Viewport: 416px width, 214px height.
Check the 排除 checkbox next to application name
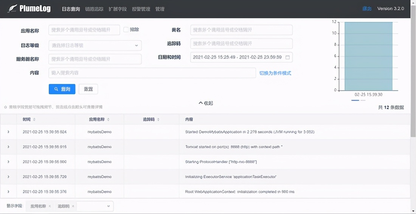(x=126, y=30)
